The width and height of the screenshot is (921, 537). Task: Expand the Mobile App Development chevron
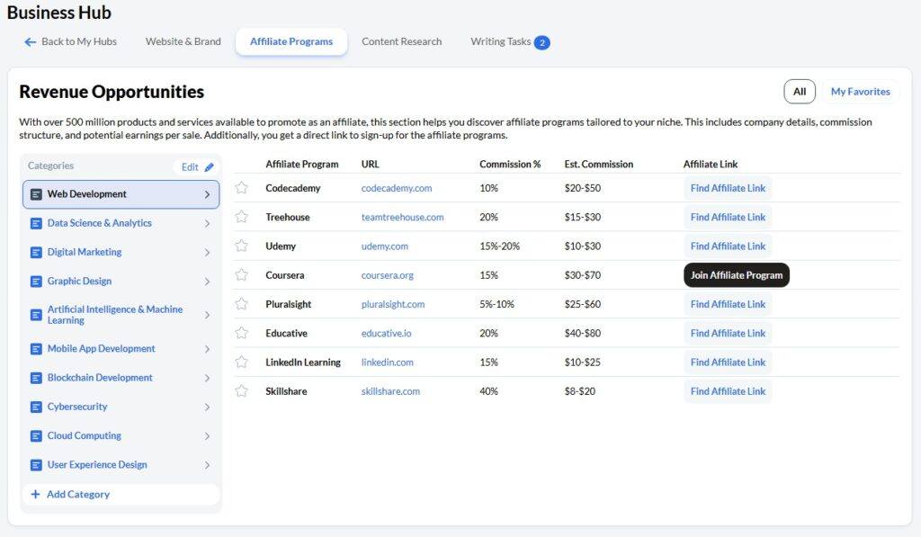point(207,349)
